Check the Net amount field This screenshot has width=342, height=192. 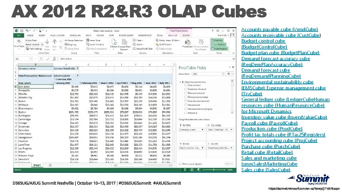[x=186, y=105]
